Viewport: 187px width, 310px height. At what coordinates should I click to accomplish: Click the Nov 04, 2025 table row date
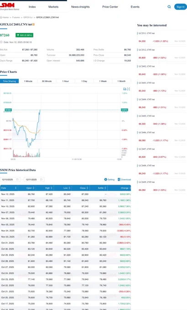(x=8, y=231)
